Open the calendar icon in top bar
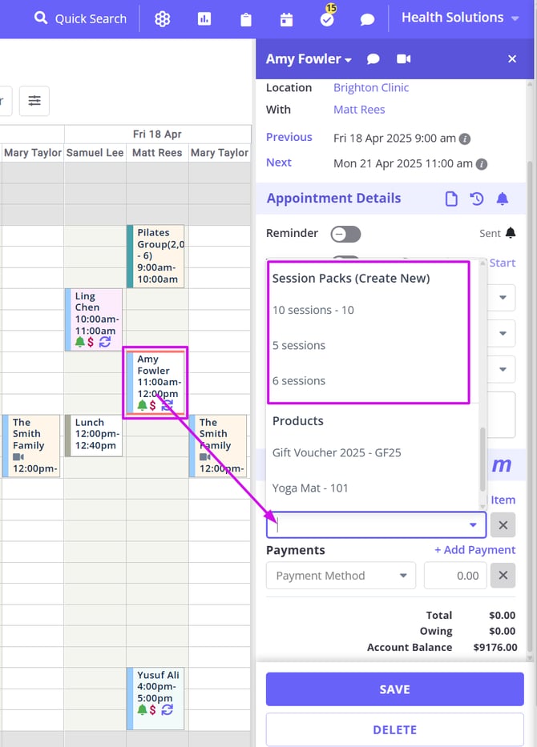 pos(286,19)
